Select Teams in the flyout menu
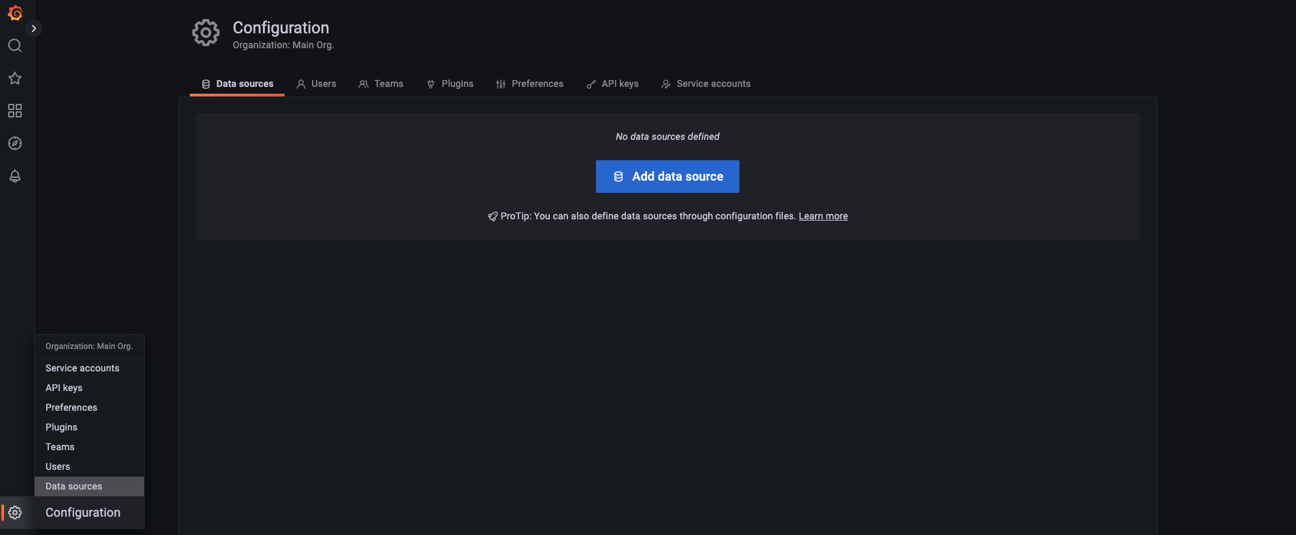Screen dimensions: 1296x535 (90, 447)
